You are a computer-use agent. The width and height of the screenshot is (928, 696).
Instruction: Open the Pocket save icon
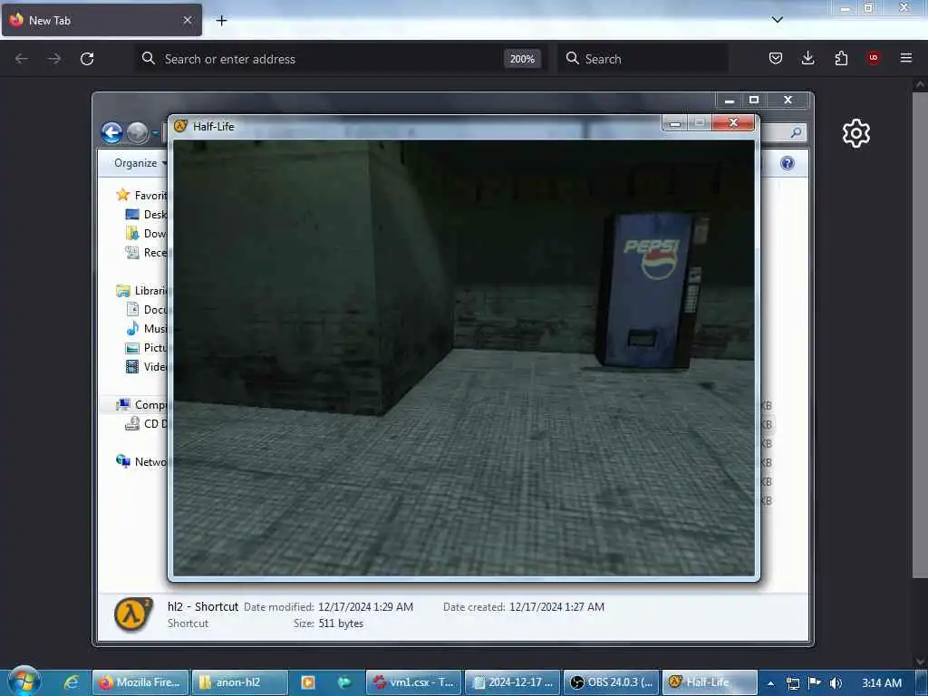click(776, 58)
